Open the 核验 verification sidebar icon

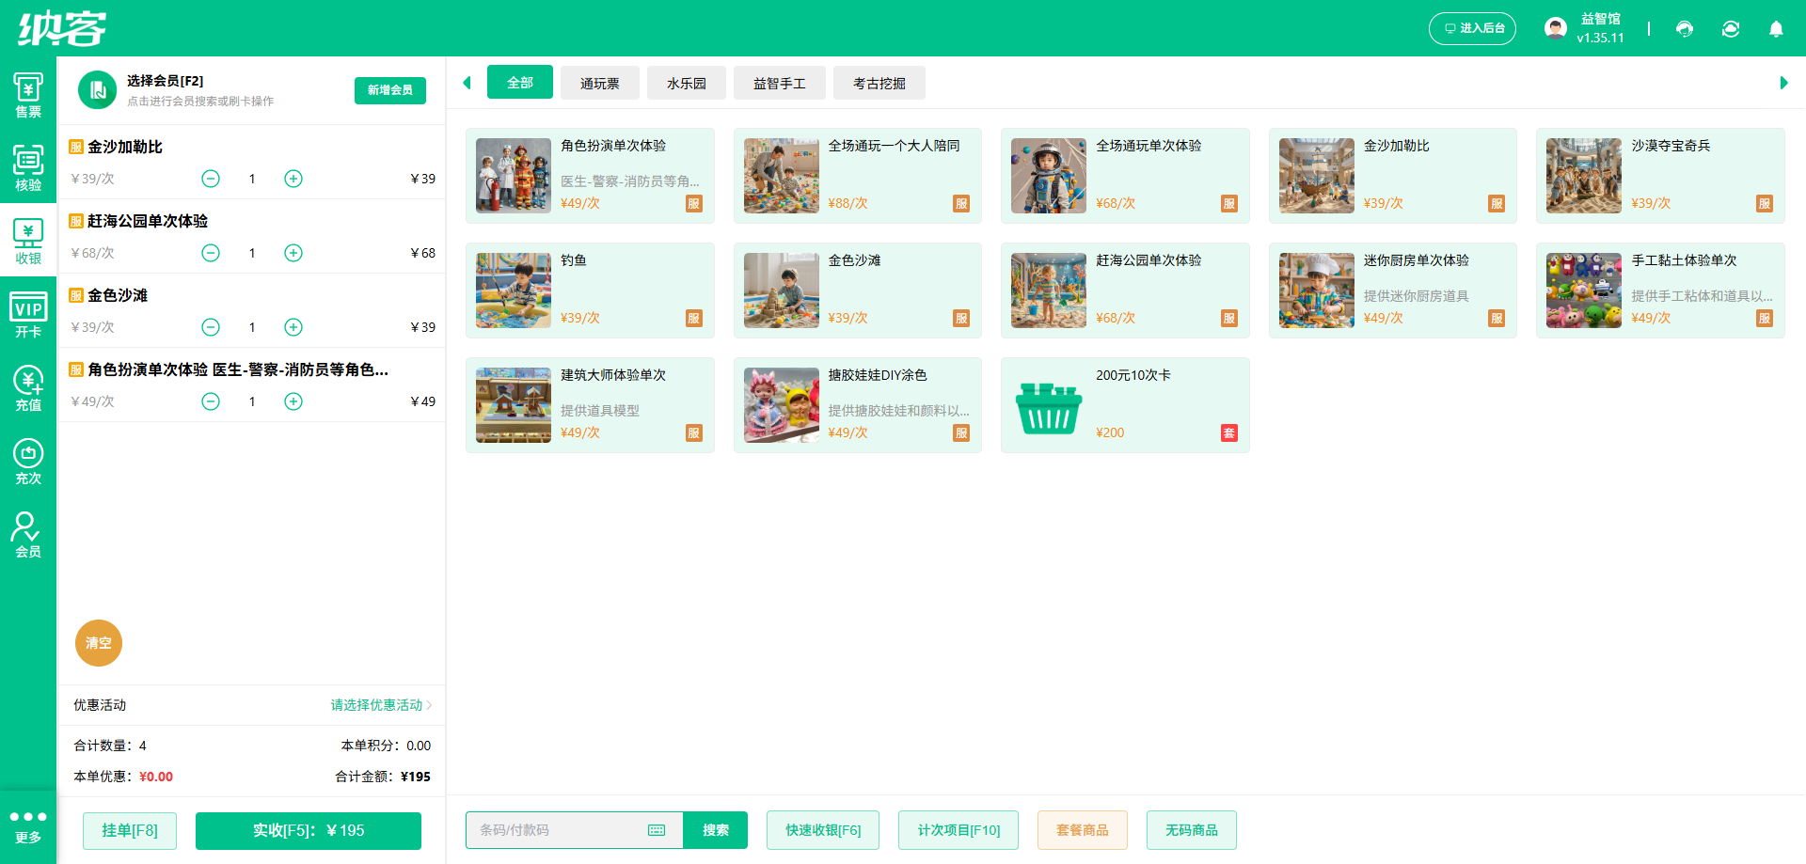coord(28,167)
